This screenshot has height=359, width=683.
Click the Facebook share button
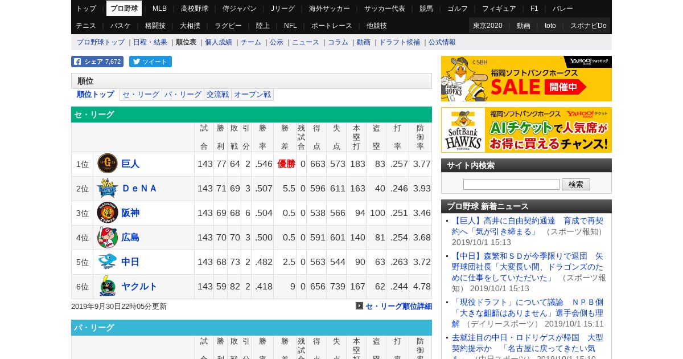tap(97, 62)
